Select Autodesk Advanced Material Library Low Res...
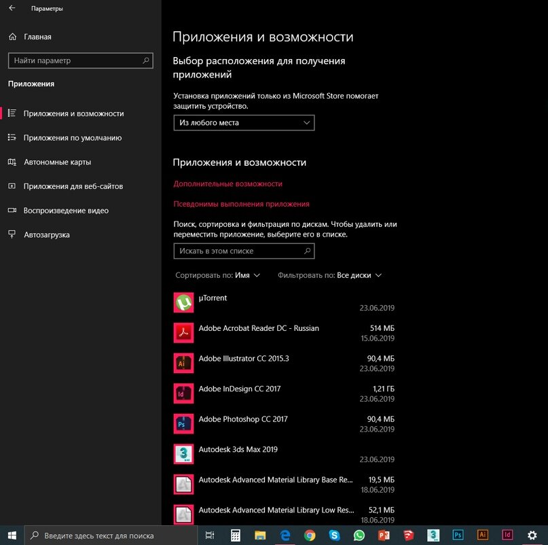548x545 pixels. [x=276, y=510]
